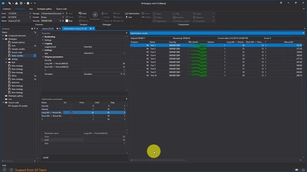Edit the Name field showing Lesson_07_03
Screen dimensions: 307x172
pos(19,21)
